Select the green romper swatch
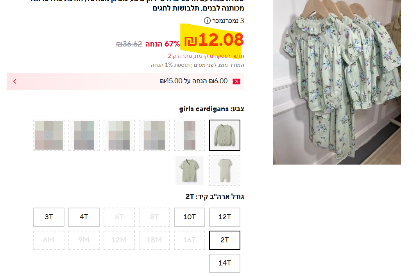Viewport: 417px width, 276px height. pyautogui.click(x=225, y=170)
